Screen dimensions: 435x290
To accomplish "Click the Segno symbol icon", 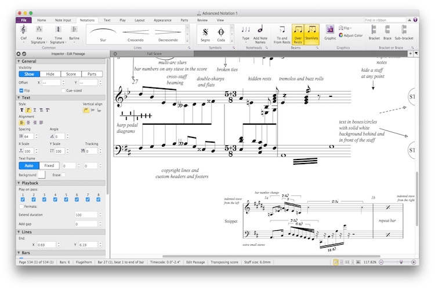I will pos(205,32).
